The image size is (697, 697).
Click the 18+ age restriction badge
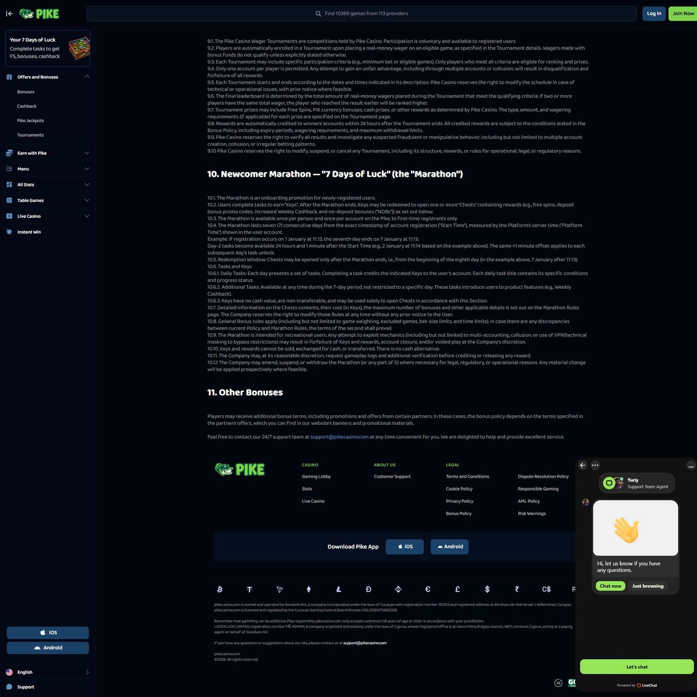point(558,683)
